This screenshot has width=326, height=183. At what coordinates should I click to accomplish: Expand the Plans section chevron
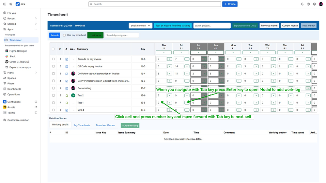(36, 73)
